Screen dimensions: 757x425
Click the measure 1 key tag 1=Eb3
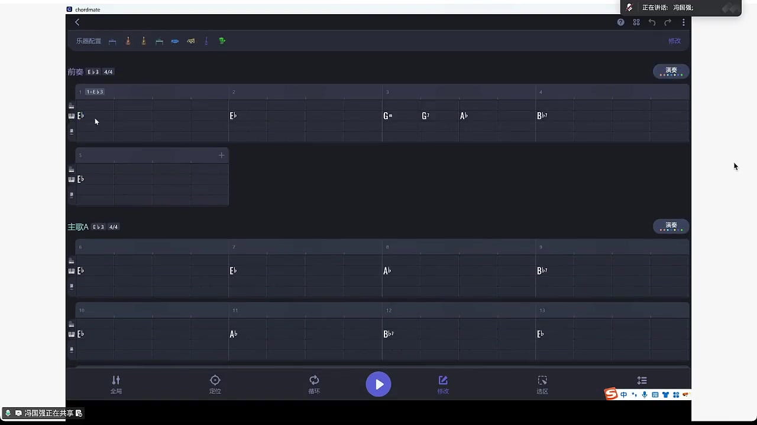click(95, 92)
